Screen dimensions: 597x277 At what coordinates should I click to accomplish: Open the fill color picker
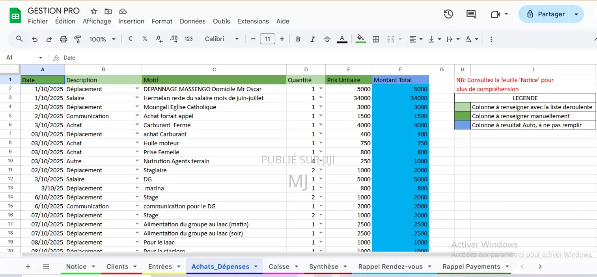click(x=360, y=39)
